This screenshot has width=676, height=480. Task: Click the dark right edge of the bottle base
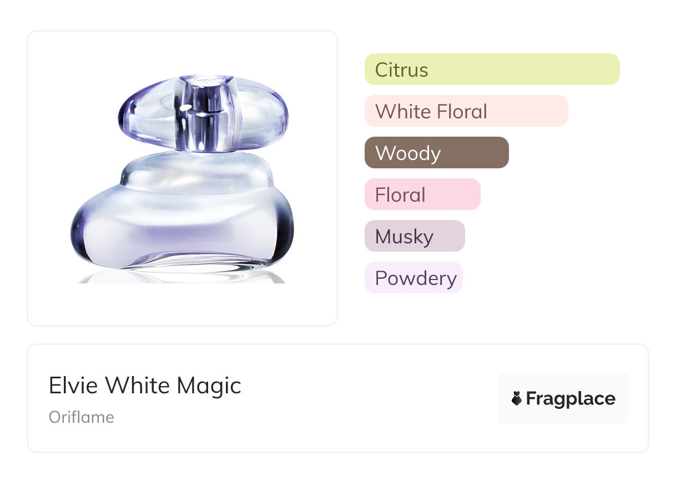[x=287, y=233]
